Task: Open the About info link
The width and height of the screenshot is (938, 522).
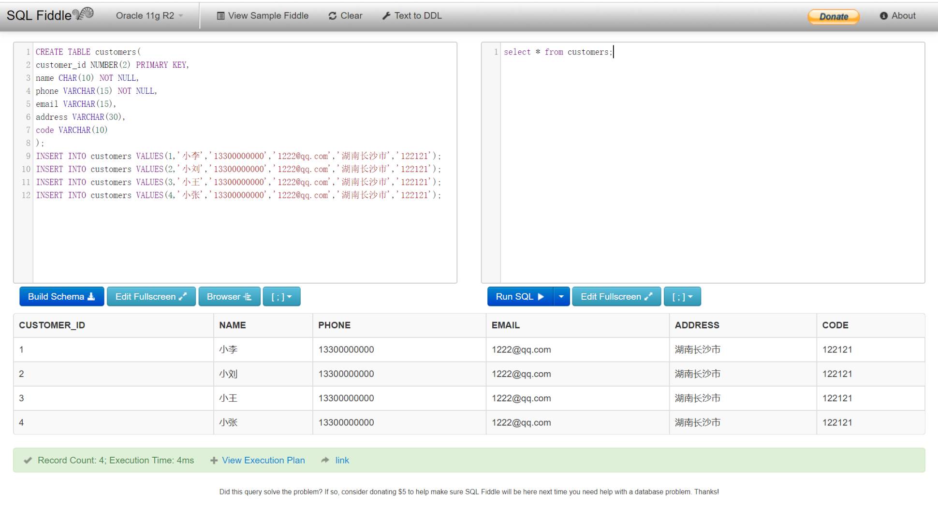Action: click(897, 15)
